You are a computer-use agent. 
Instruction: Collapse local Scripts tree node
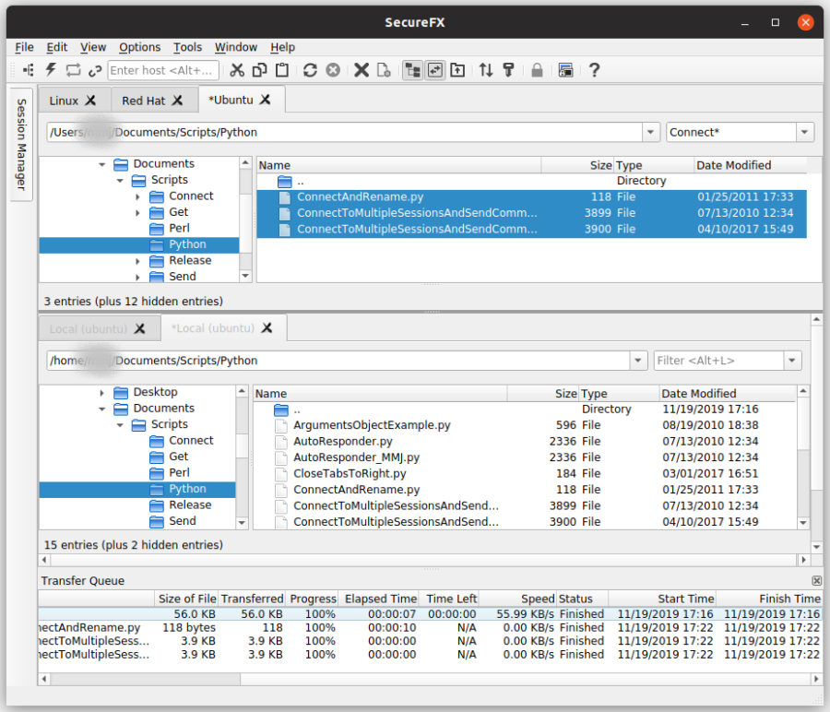tap(120, 425)
